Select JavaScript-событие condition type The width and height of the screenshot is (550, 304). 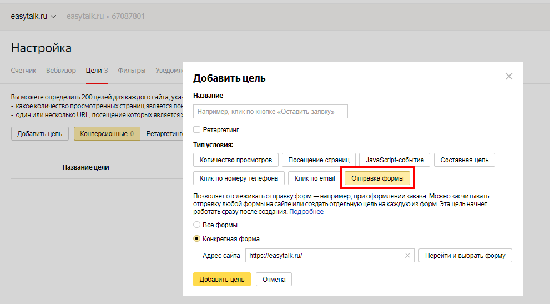[x=395, y=160]
